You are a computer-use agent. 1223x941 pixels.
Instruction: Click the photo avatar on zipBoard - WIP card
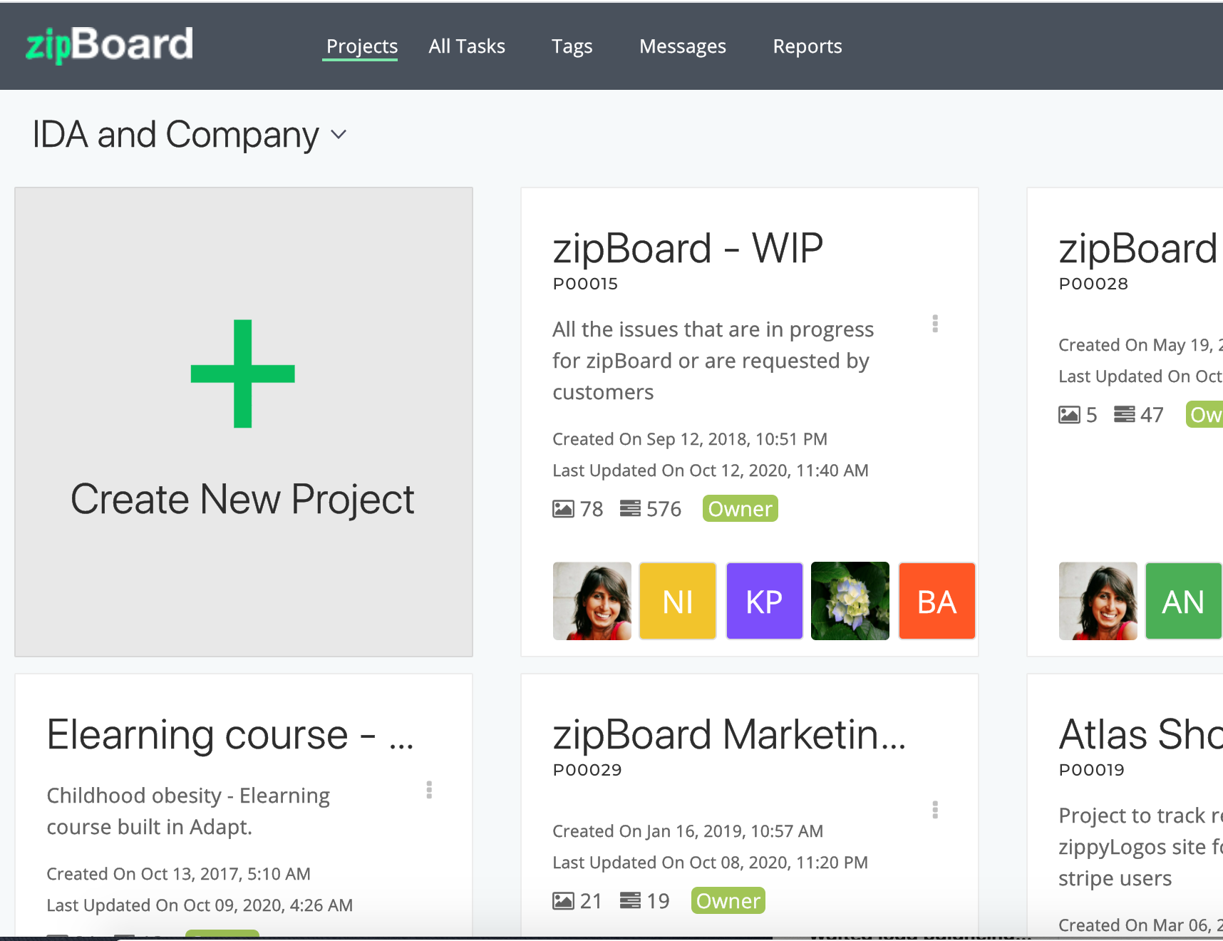click(592, 600)
